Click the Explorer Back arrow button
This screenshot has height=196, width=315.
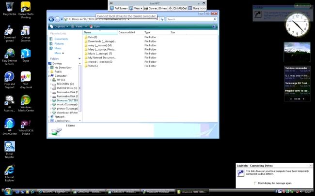pos(51,19)
